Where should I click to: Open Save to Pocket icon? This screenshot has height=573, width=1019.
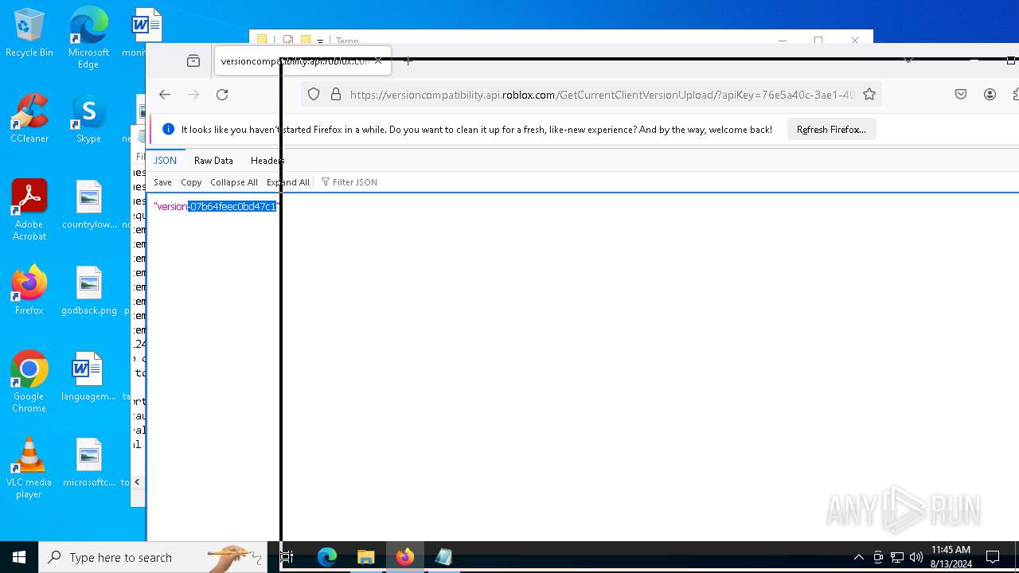(961, 95)
